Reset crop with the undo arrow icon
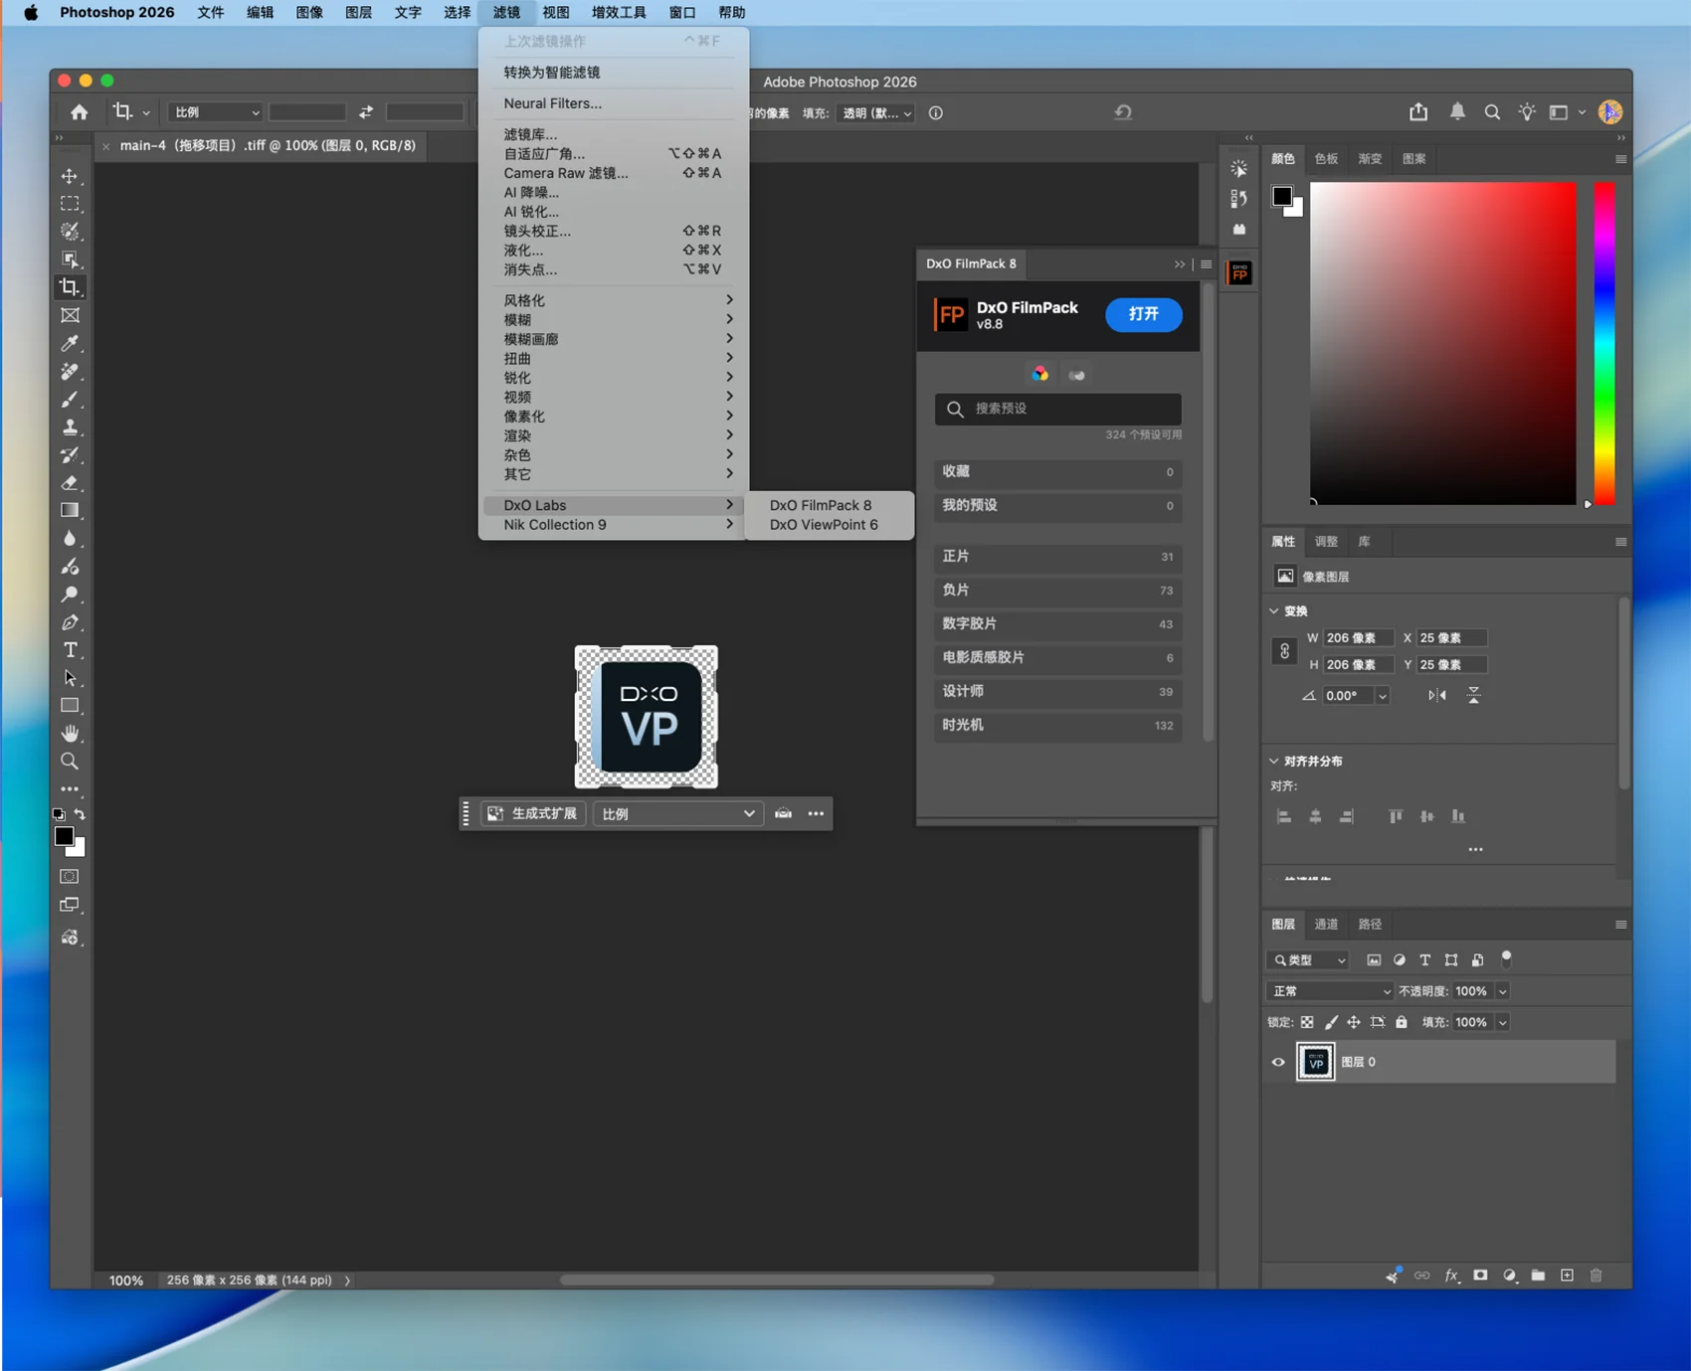This screenshot has width=1691, height=1371. pos(1123,112)
